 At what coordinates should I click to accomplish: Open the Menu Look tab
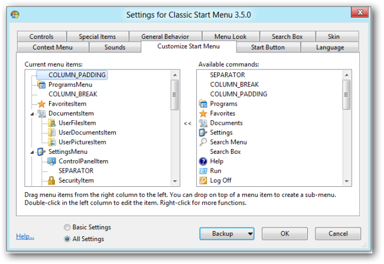tap(230, 37)
